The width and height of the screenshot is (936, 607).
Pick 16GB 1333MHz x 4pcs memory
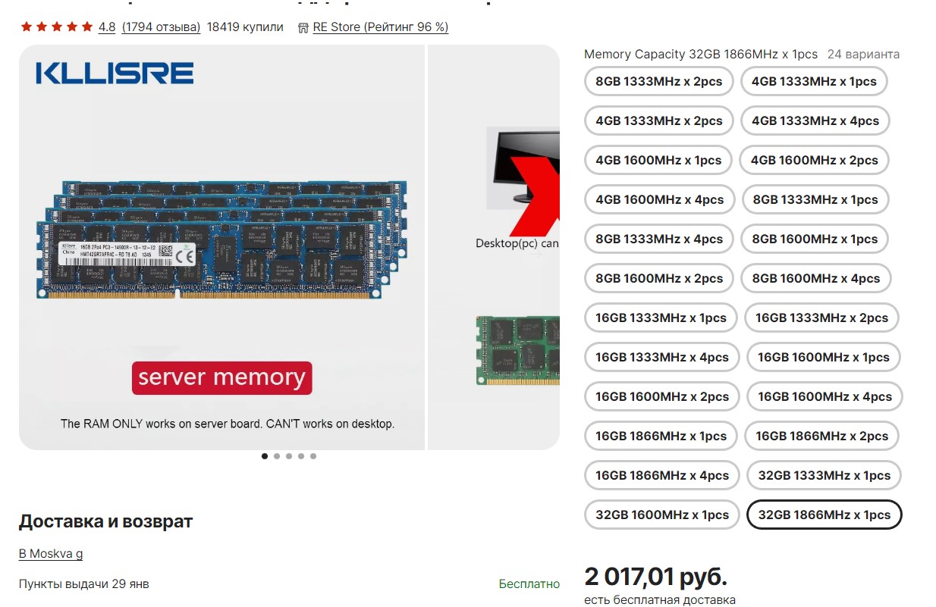click(x=662, y=357)
